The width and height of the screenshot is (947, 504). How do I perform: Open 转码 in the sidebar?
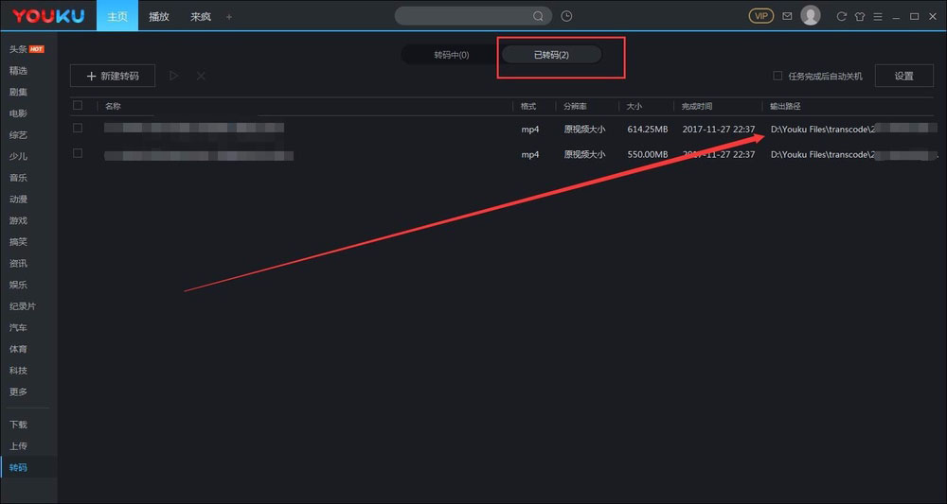coord(18,467)
